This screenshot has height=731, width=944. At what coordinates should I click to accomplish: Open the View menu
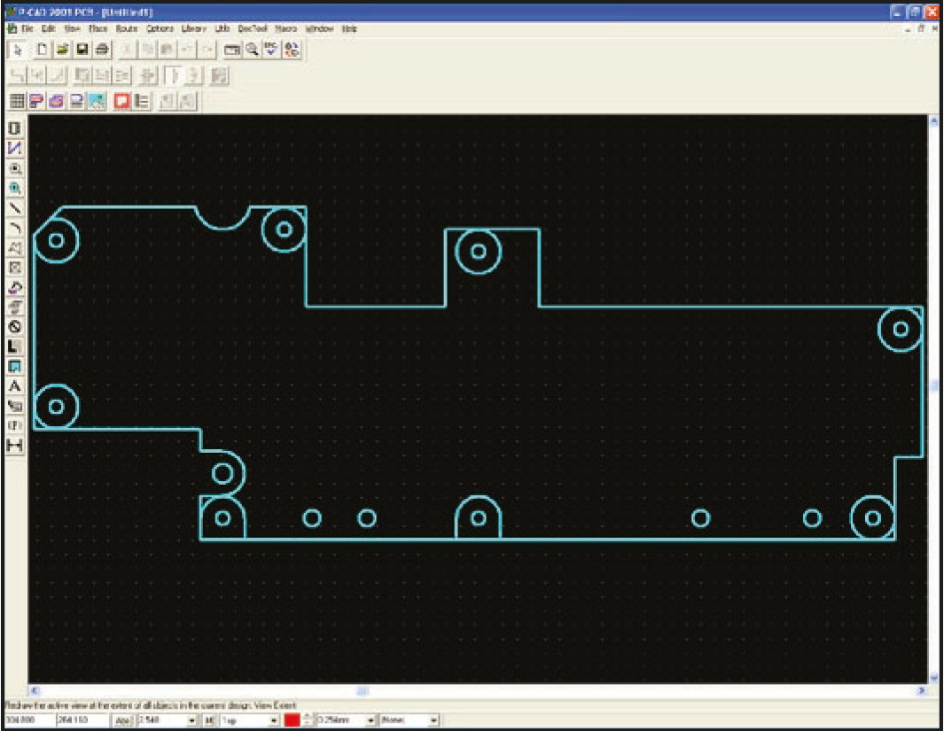[x=73, y=28]
